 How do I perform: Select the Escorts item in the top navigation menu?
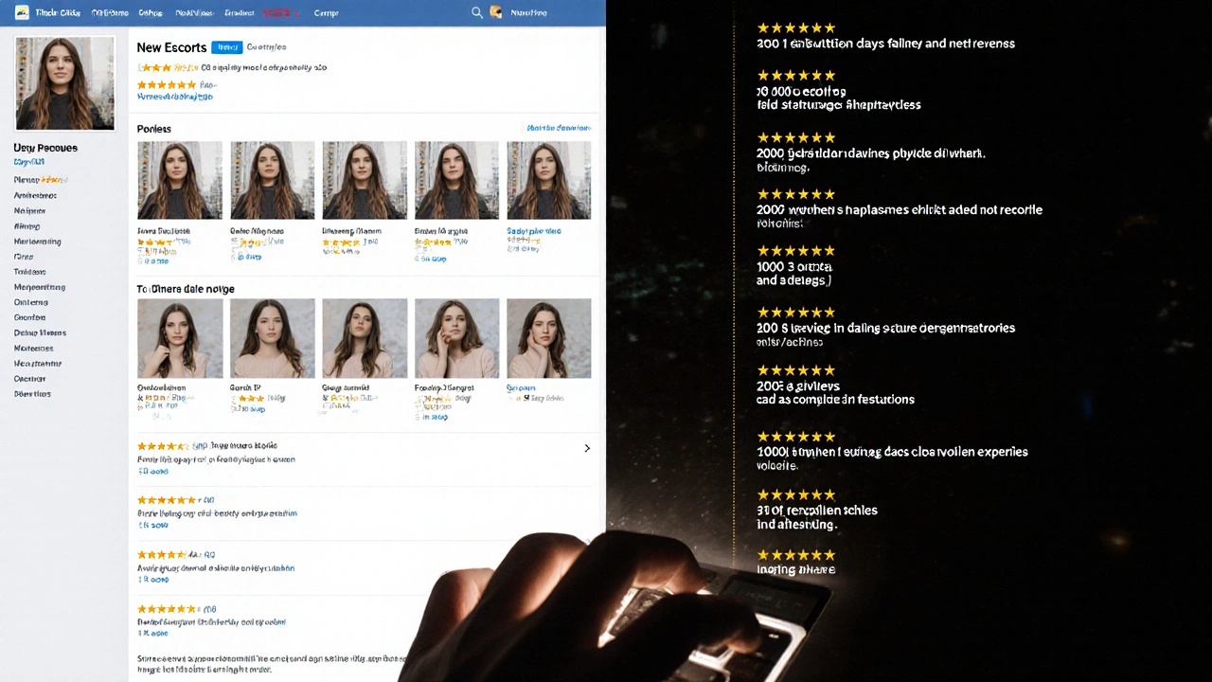tap(239, 12)
